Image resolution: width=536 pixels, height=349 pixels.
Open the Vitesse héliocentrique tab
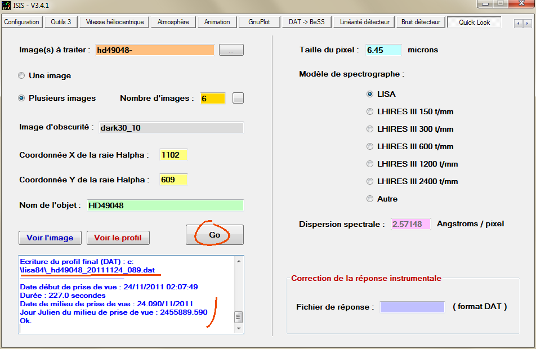pyautogui.click(x=115, y=22)
